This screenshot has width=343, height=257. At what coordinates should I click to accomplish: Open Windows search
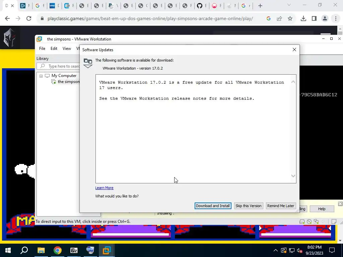click(x=24, y=250)
